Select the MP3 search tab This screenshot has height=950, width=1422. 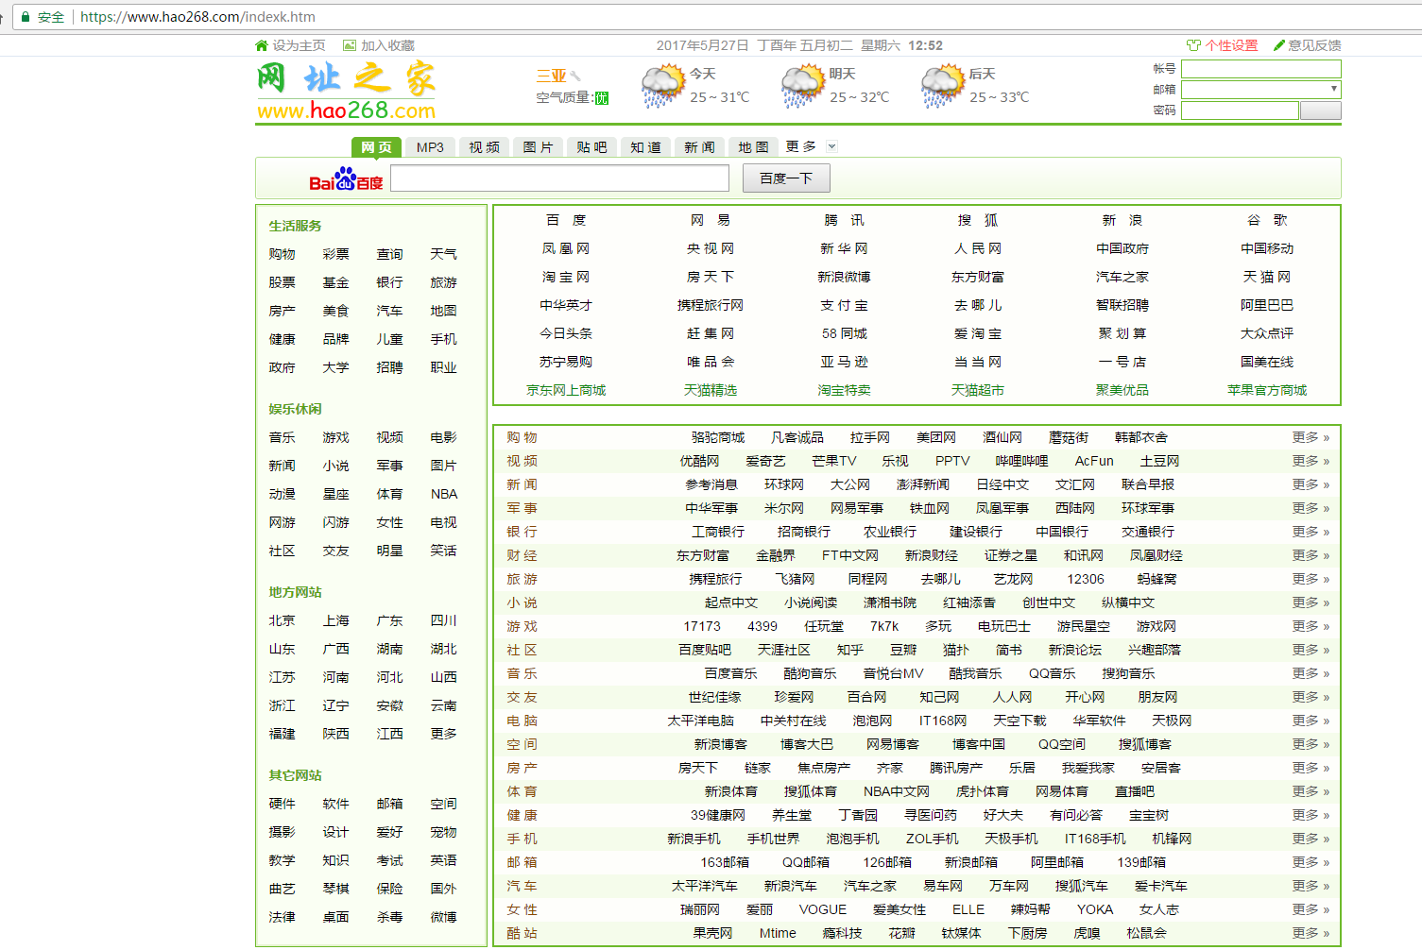[x=430, y=147]
